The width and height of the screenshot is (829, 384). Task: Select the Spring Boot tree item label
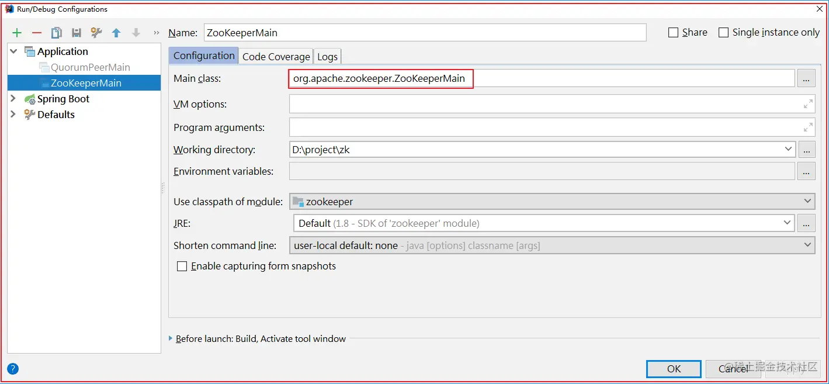[x=63, y=99]
